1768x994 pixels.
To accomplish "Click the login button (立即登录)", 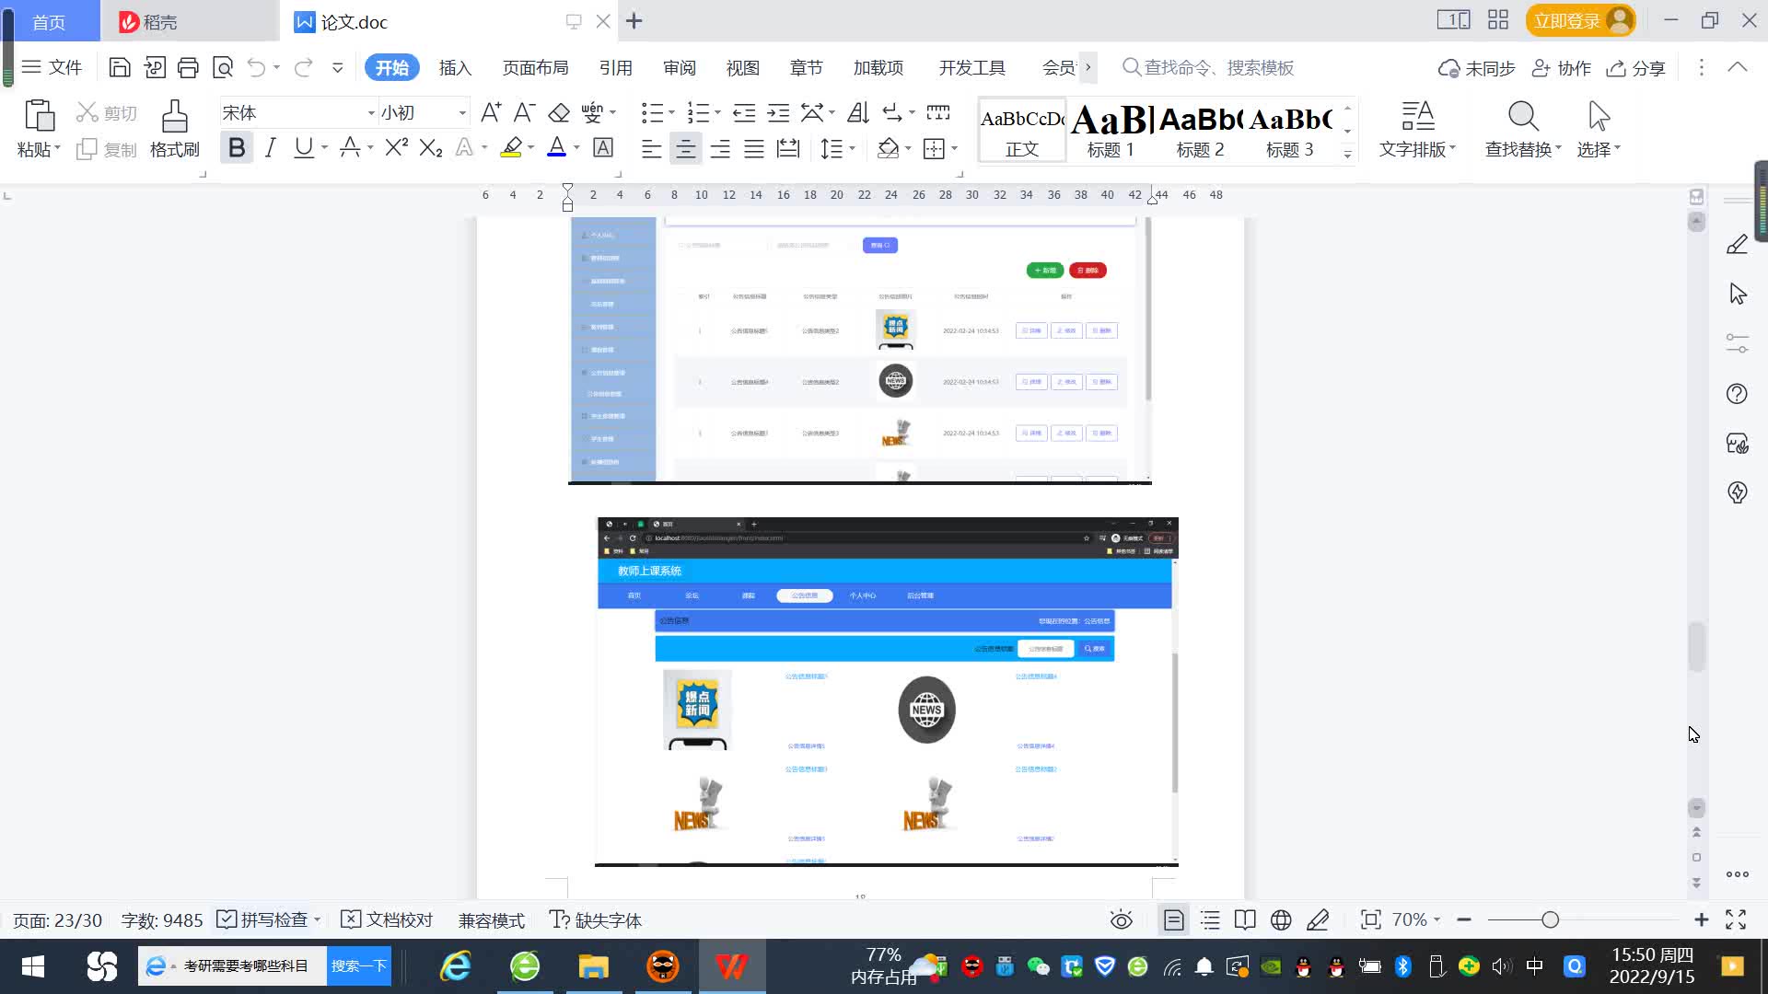I will point(1580,20).
